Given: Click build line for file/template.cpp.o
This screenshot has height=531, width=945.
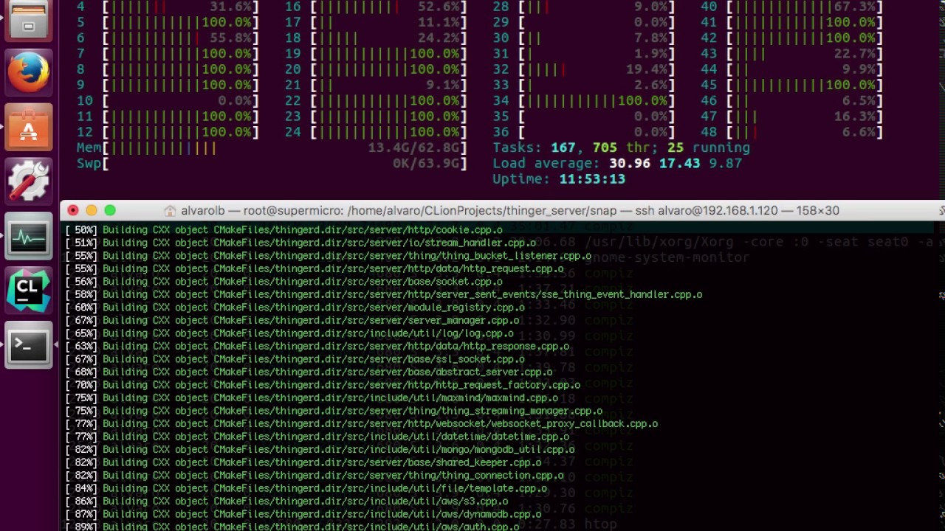Looking at the screenshot, I should click(306, 488).
